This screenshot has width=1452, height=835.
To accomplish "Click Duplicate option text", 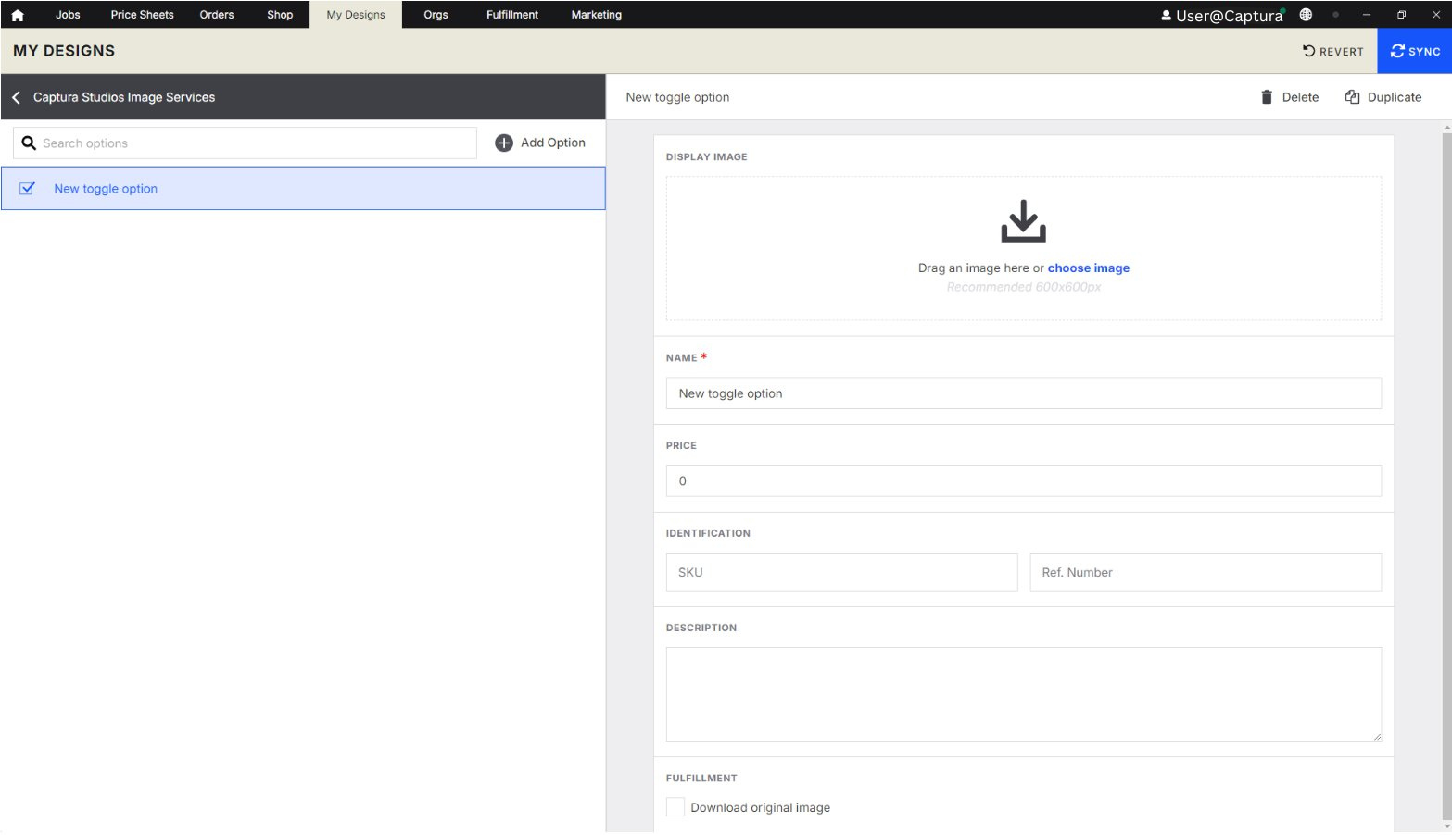I will pos(1395,97).
